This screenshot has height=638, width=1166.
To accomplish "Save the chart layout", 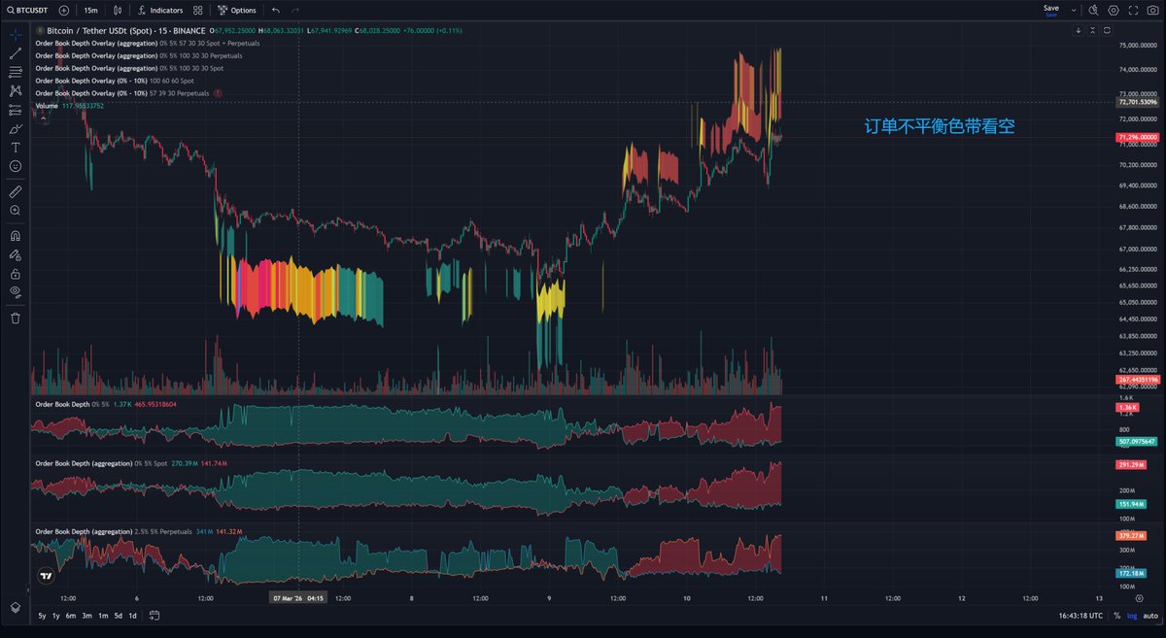I will (1051, 10).
